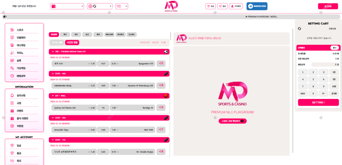342x165 pixels.
Task: Open 쪽지 messages in My Account
Action: click(24, 161)
